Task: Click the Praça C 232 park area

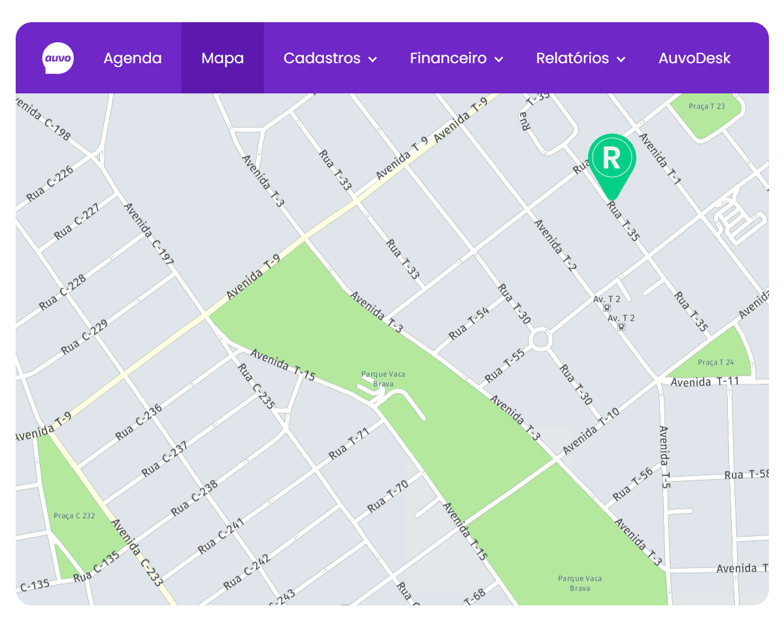Action: point(74,516)
